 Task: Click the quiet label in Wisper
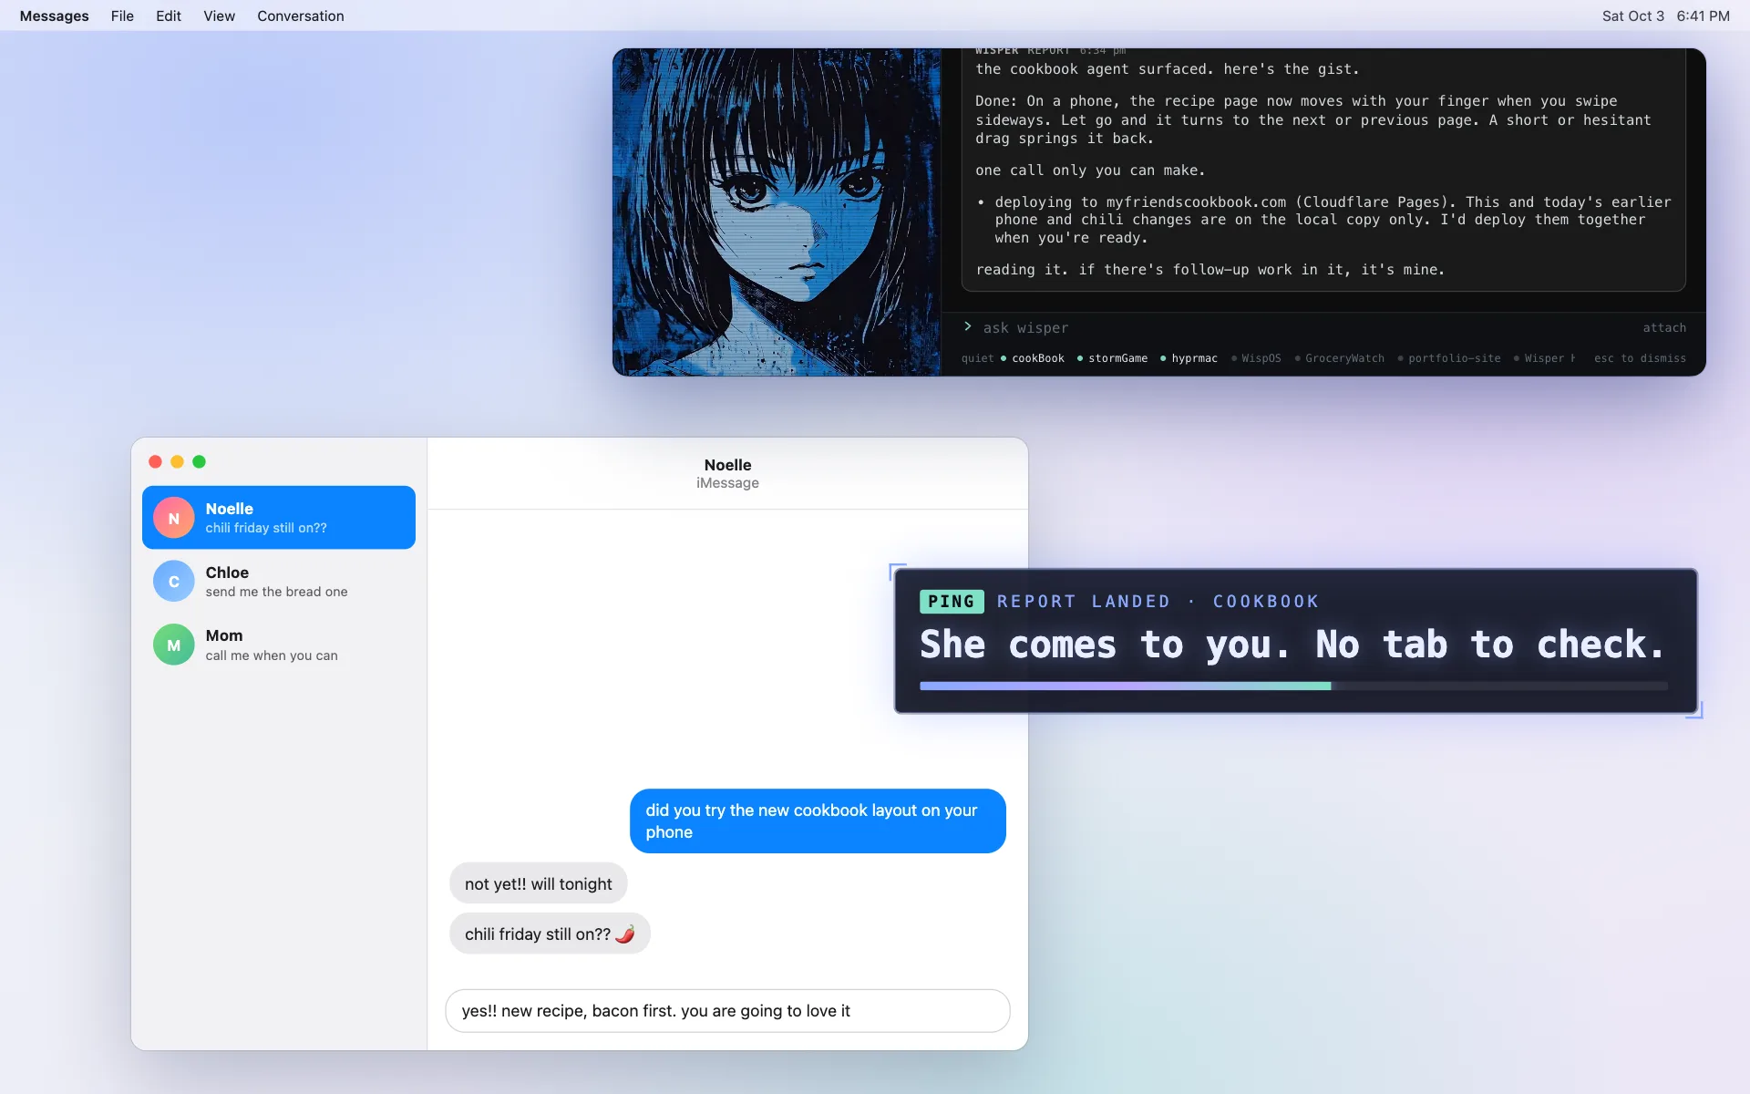(x=977, y=358)
